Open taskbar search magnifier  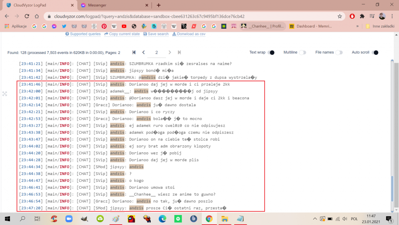coord(23,219)
